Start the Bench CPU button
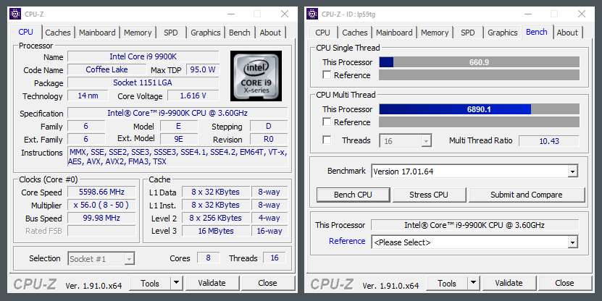The height and width of the screenshot is (301, 602). 353,195
